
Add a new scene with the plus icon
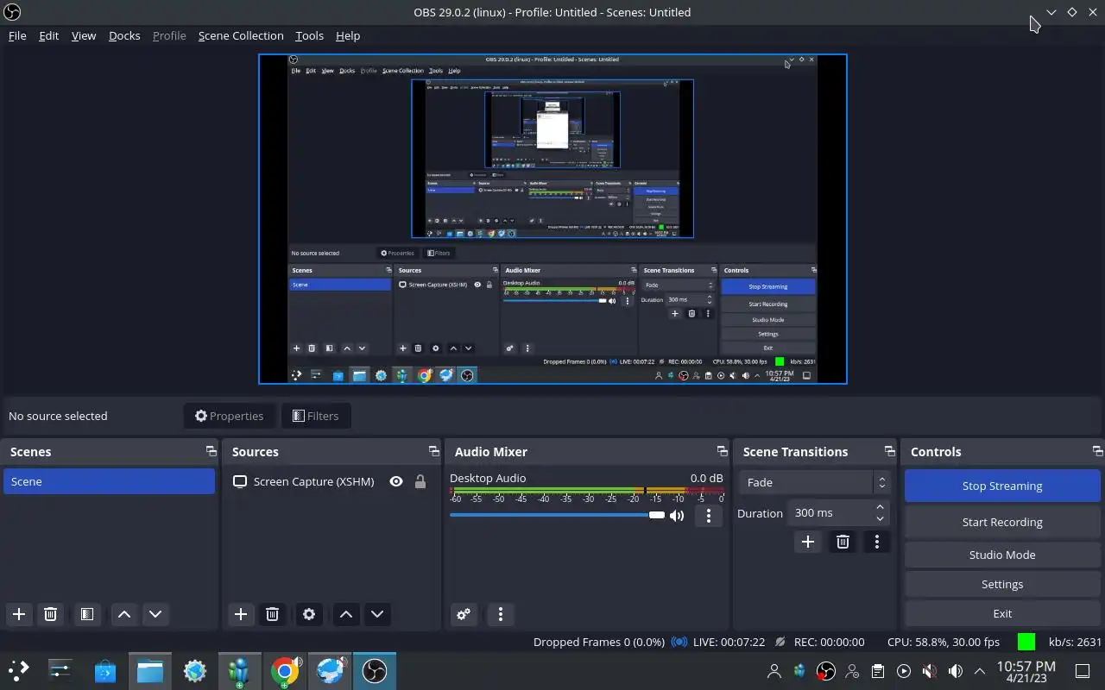pos(19,614)
